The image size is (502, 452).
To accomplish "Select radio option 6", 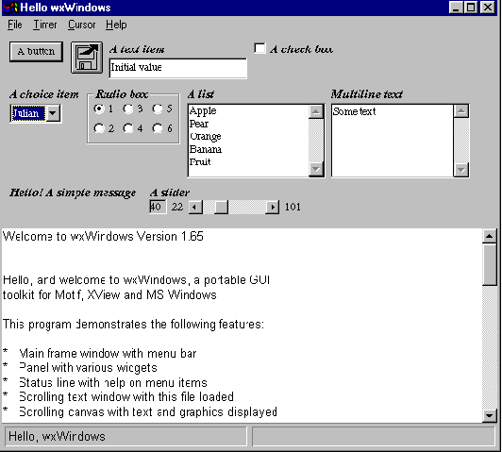I will pyautogui.click(x=158, y=128).
